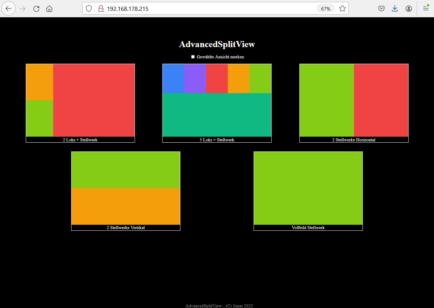This screenshot has width=434, height=308.
Task: Open the '2 Stellwerke Horizontal' layout
Action: point(354,102)
